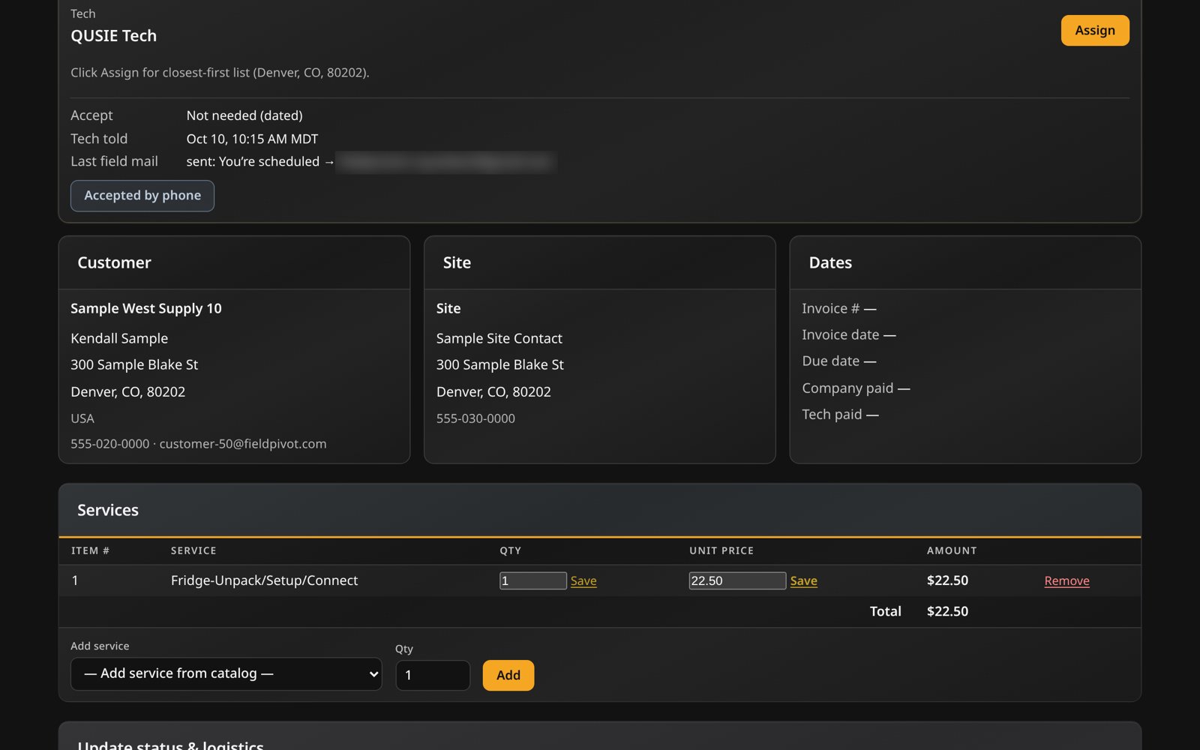The image size is (1200, 750).
Task: Remove the Fridge-Unpack/Setup/Connect service
Action: click(x=1066, y=580)
